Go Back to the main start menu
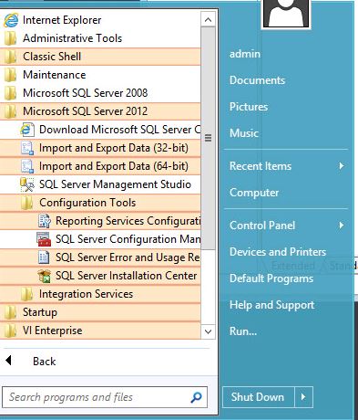The image size is (358, 420). 45,362
